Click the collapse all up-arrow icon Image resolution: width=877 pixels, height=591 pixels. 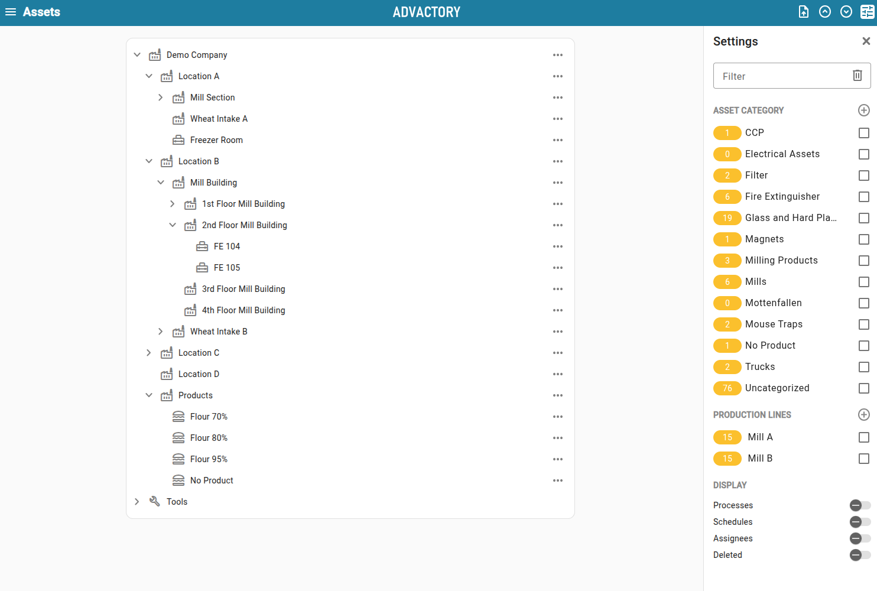tap(825, 12)
